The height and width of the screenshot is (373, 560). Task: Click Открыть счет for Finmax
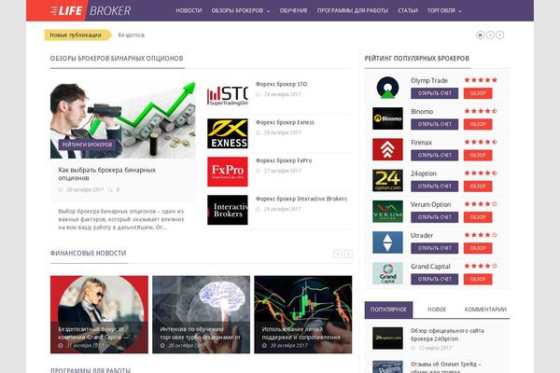pos(434,156)
